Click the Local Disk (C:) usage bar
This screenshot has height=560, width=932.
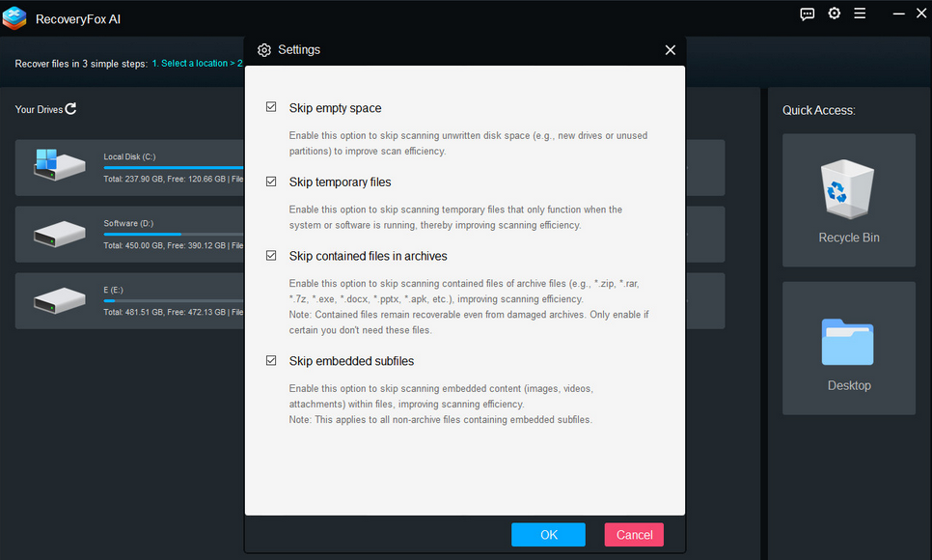174,168
